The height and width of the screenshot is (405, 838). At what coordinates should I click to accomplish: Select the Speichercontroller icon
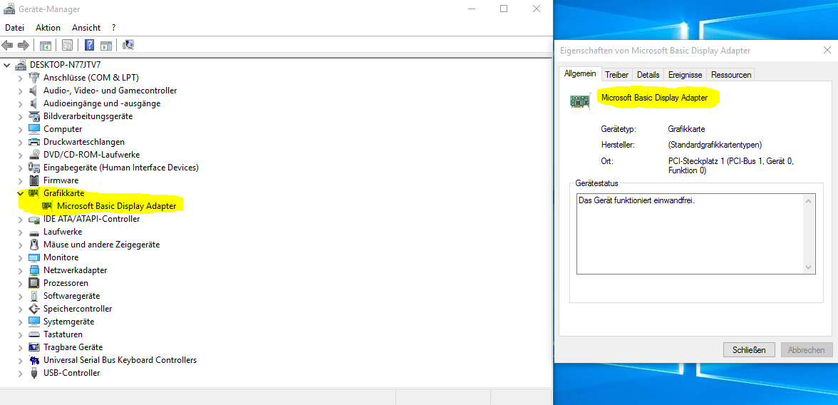coord(34,309)
